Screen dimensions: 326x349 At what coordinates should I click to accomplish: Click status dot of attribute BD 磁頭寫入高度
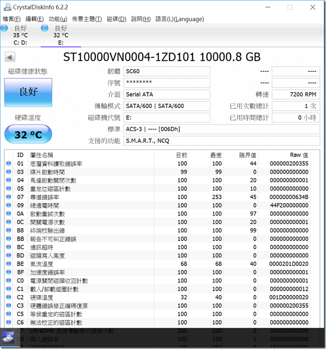pyautogui.click(x=9, y=255)
